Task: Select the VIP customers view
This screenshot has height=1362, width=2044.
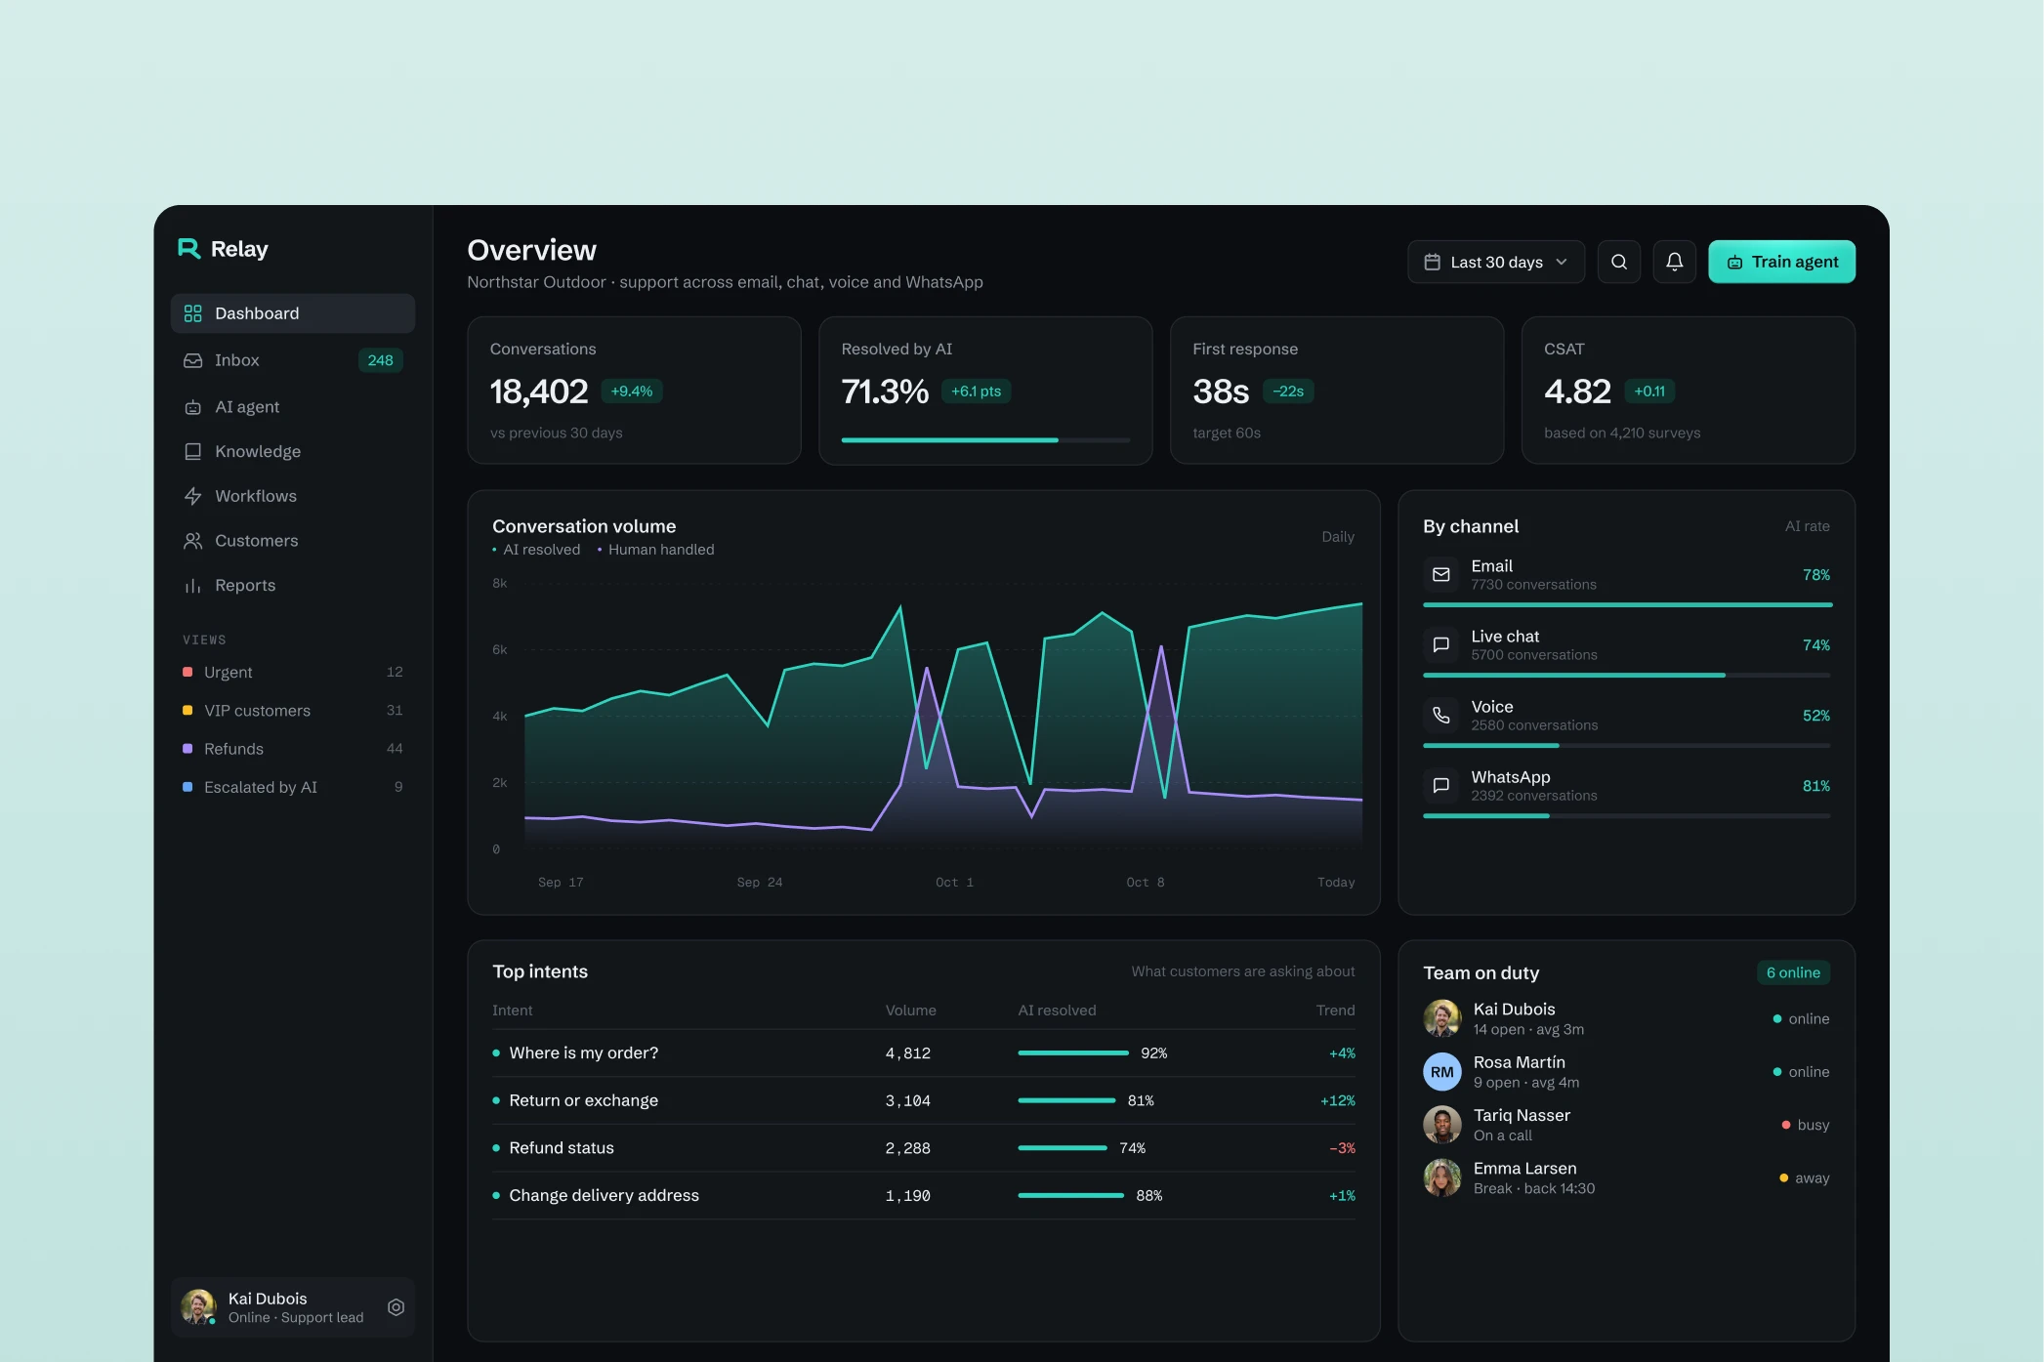Action: point(293,710)
